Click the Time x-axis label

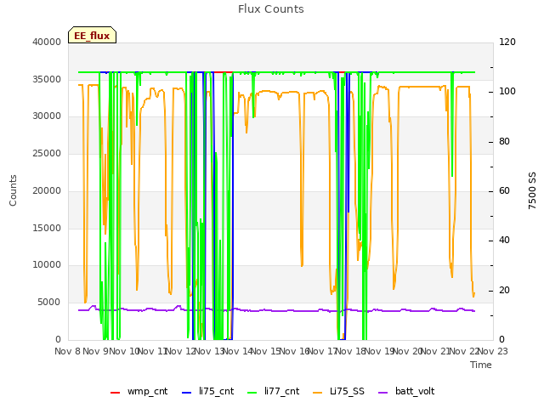pyautogui.click(x=481, y=365)
